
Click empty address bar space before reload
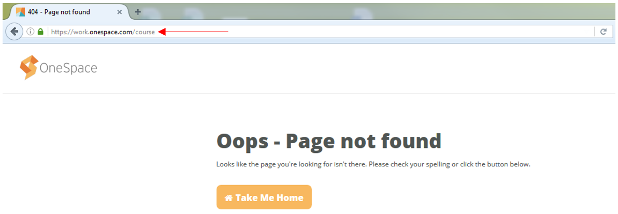[x=410, y=32]
